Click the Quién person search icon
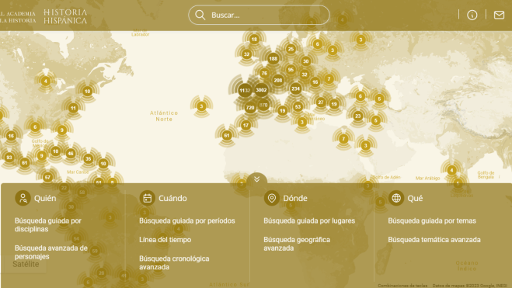The height and width of the screenshot is (288, 512). [23, 198]
